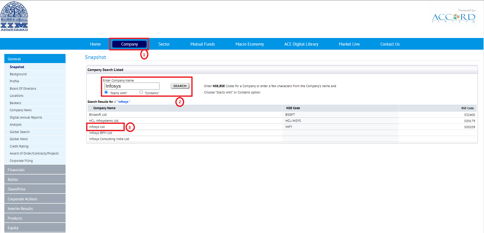Screen dimensions: 484x233
Task: Open the Global News sidebar link
Action: (19, 139)
